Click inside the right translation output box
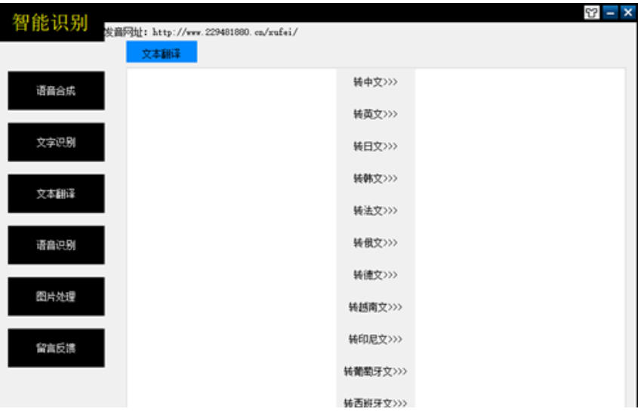Screen dimensions: 638x412 pyautogui.click(x=519, y=226)
